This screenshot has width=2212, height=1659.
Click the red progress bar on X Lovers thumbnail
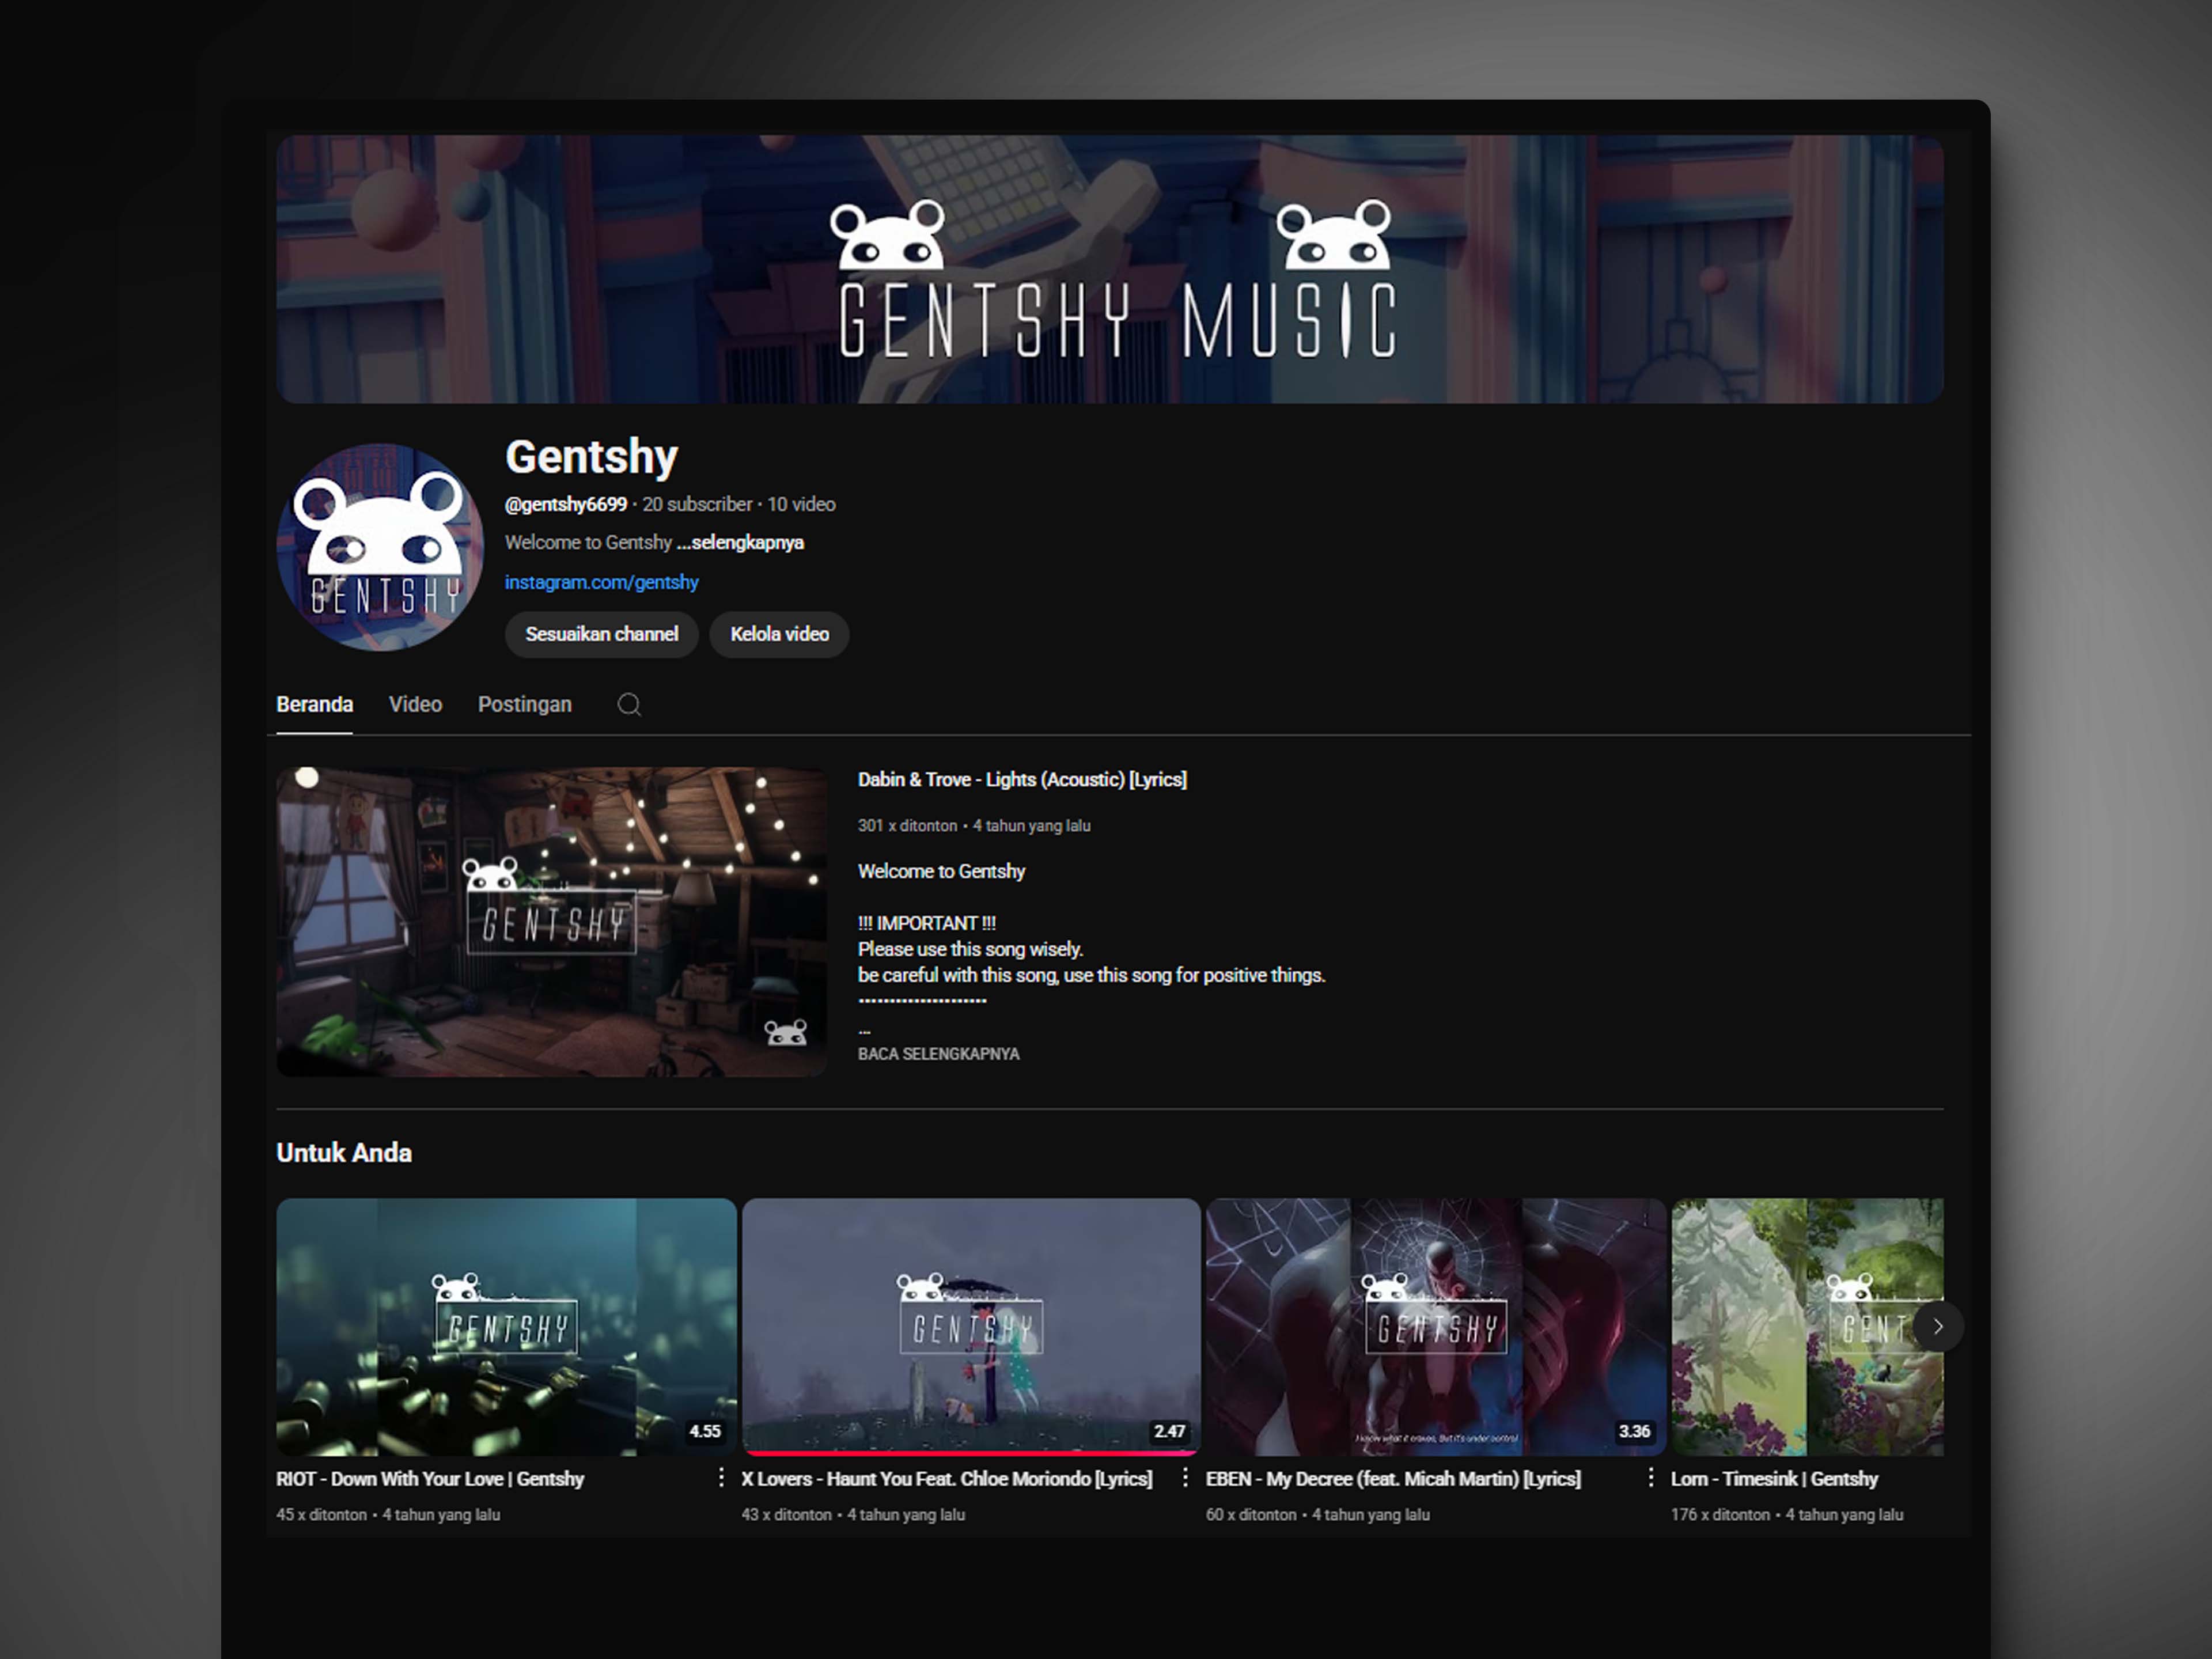coord(970,1453)
